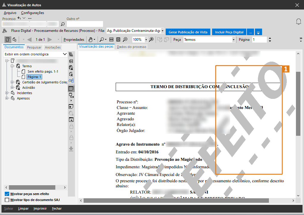This screenshot has width=304, height=215.
Task: Click Gerar Publicação de Vista button
Action: click(188, 32)
